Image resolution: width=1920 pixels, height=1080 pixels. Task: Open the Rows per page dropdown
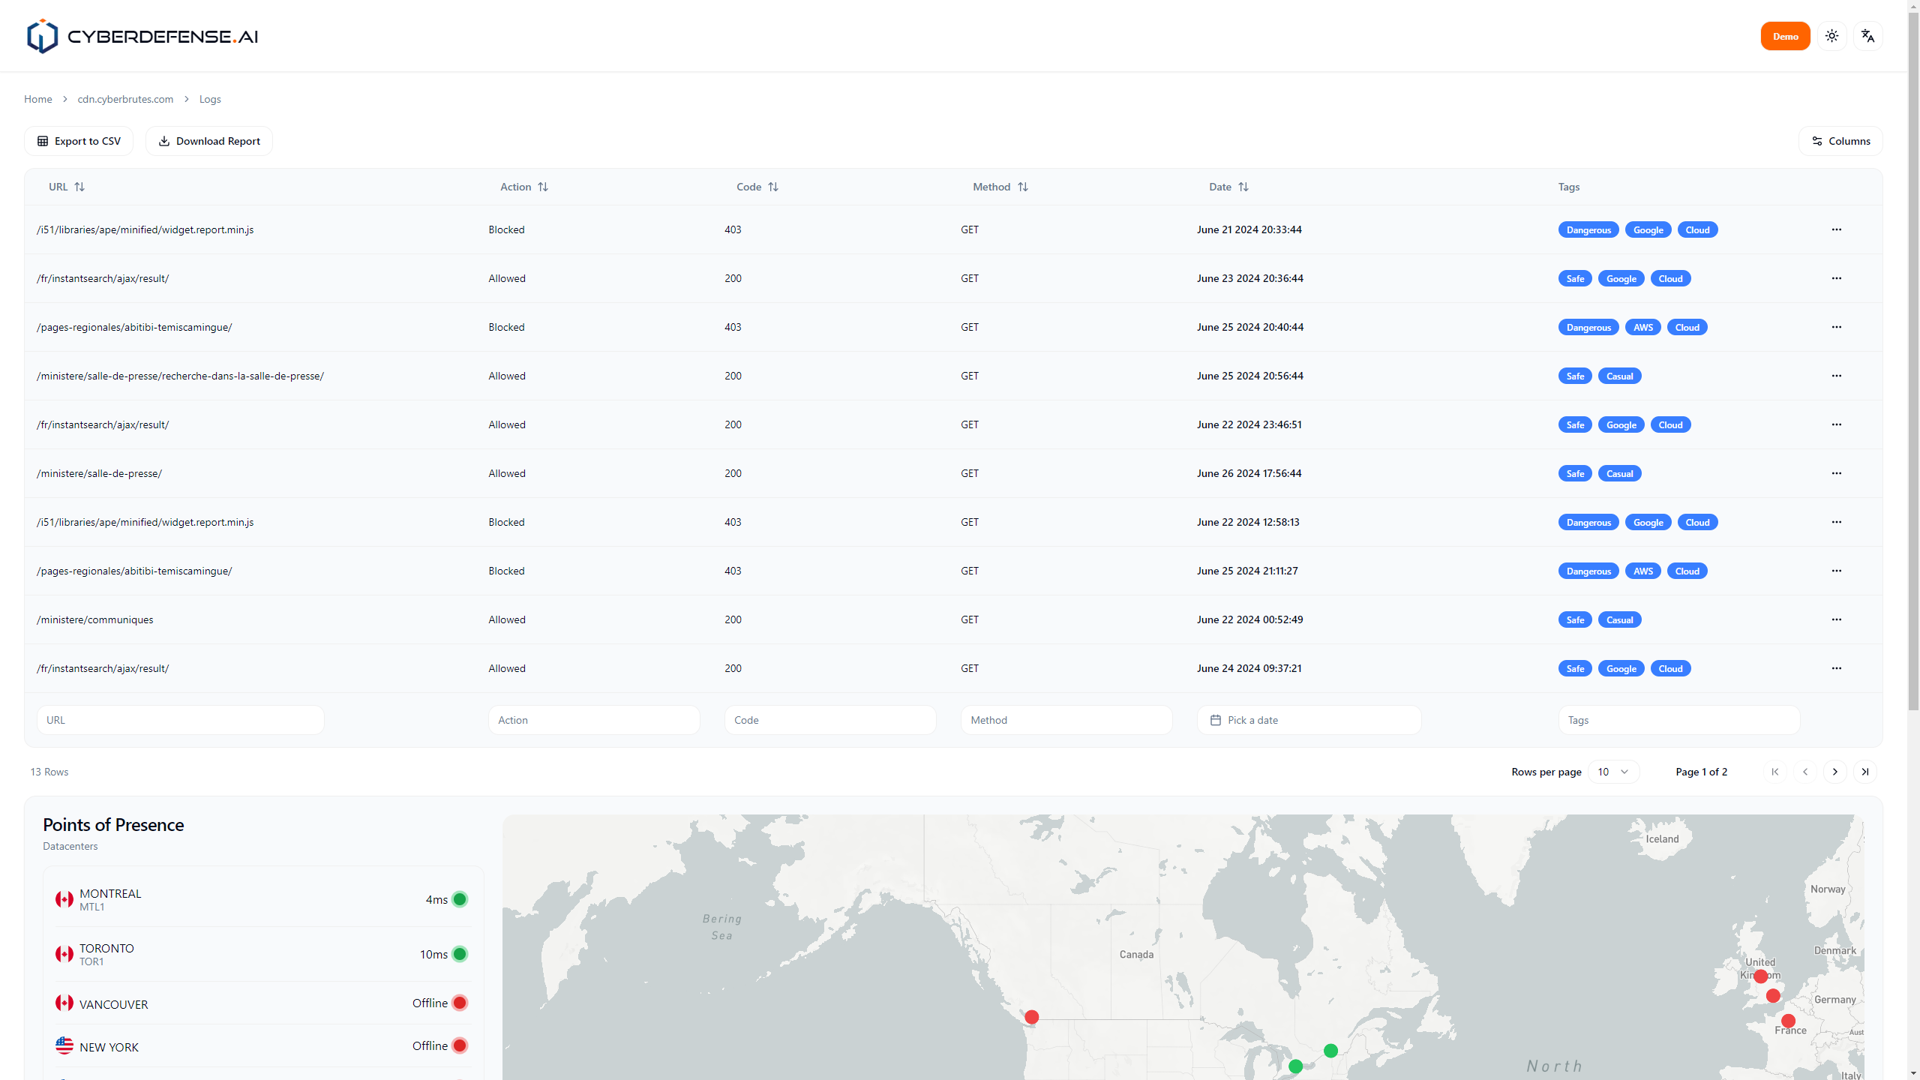click(x=1613, y=772)
